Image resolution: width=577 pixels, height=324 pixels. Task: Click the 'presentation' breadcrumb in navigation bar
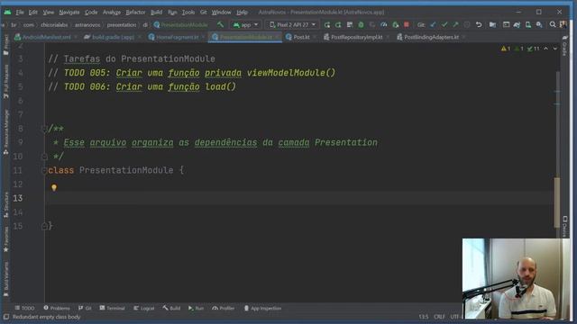[x=122, y=25]
